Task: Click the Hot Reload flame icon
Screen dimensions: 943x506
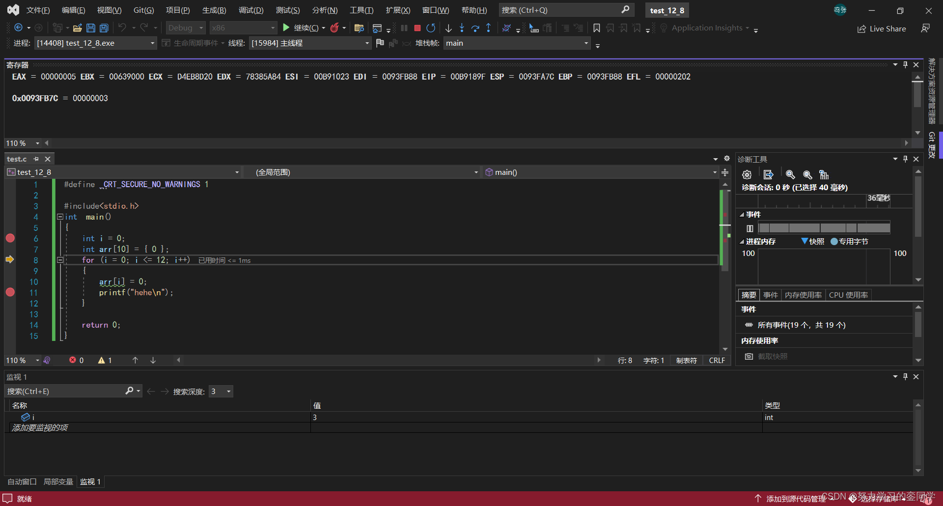Action: coord(334,28)
